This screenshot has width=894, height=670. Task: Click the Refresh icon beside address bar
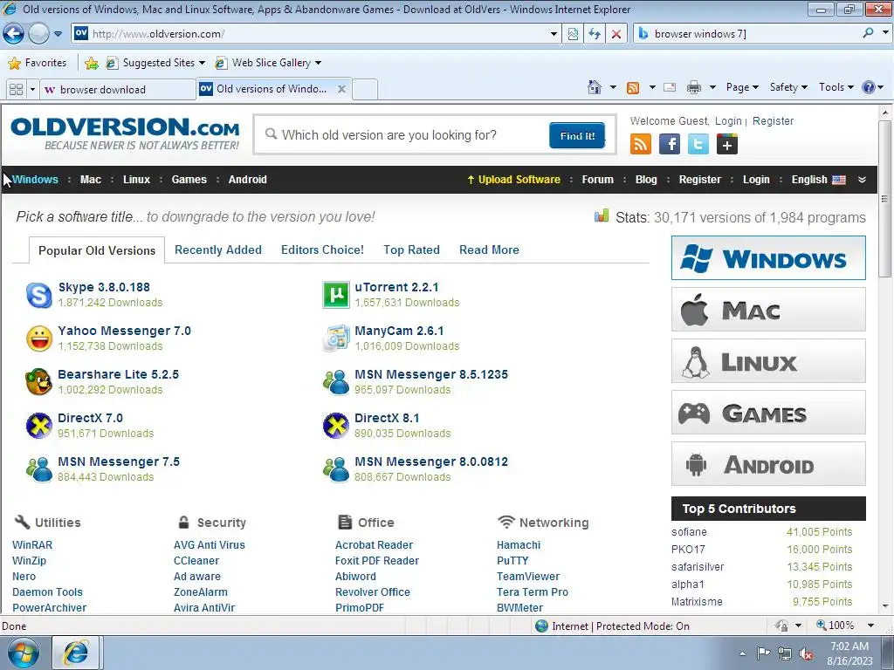pos(595,34)
